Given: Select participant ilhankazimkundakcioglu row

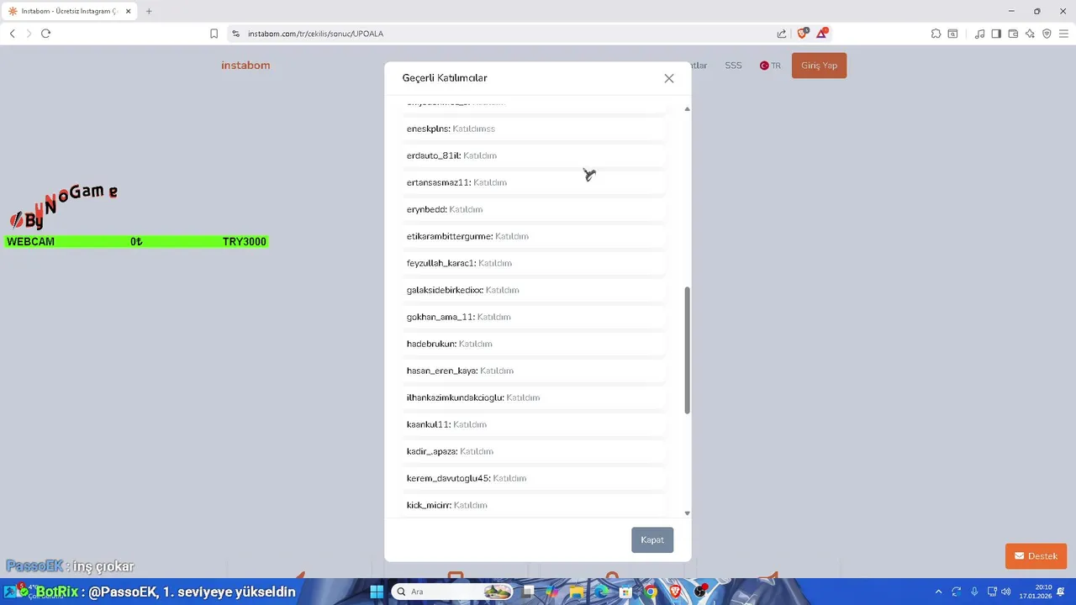Looking at the screenshot, I should click(x=534, y=397).
